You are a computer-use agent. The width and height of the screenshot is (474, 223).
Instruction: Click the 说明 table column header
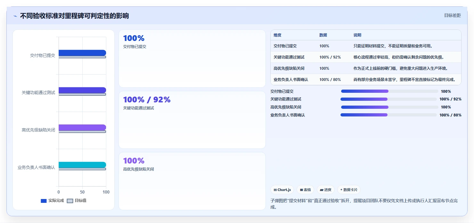point(357,35)
